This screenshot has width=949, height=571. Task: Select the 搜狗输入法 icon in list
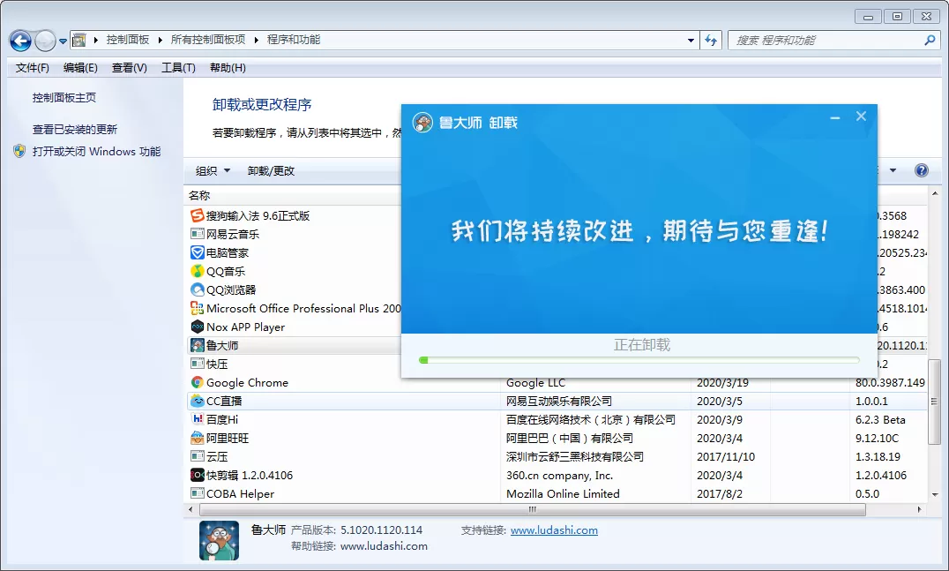coord(198,215)
